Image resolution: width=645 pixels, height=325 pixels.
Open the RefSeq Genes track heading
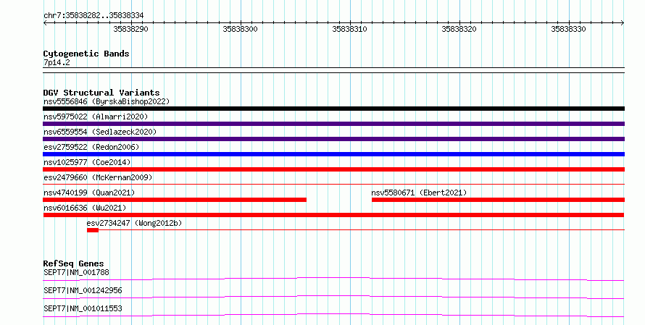74,263
